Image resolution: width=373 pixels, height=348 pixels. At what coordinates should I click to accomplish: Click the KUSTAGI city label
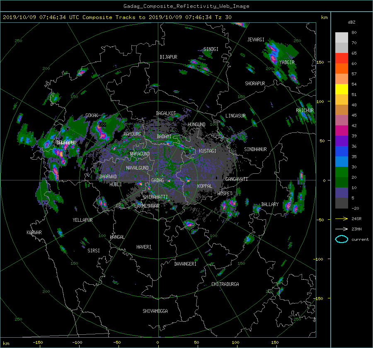(x=208, y=151)
